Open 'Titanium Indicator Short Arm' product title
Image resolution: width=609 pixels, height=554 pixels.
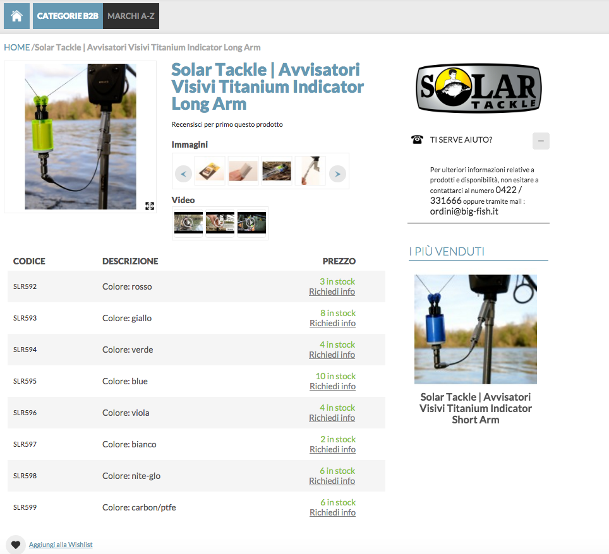(x=476, y=408)
